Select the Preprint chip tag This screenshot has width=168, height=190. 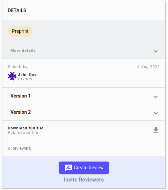pos(20,31)
